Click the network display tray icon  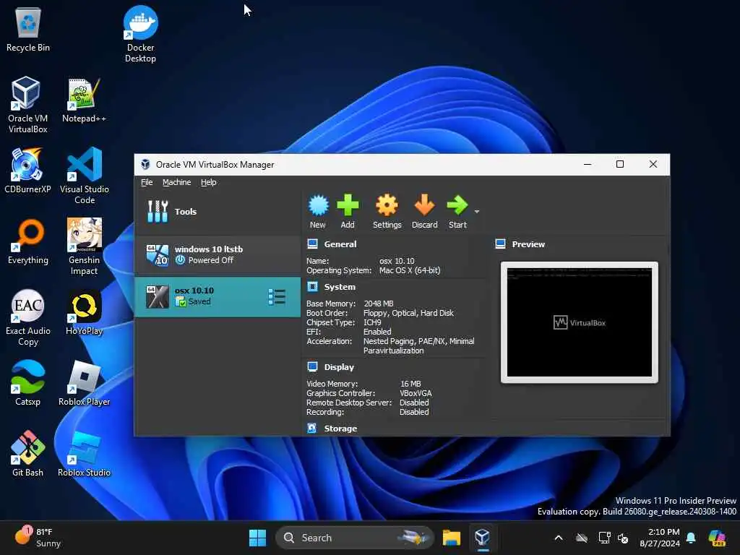tap(604, 538)
